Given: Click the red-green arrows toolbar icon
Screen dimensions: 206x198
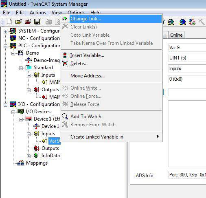Looking at the screenshot, I should [x=192, y=22].
